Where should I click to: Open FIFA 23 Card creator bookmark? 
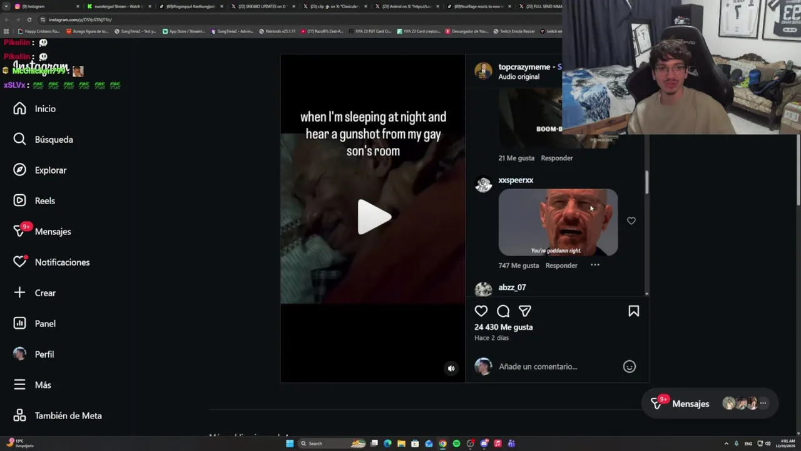419,31
